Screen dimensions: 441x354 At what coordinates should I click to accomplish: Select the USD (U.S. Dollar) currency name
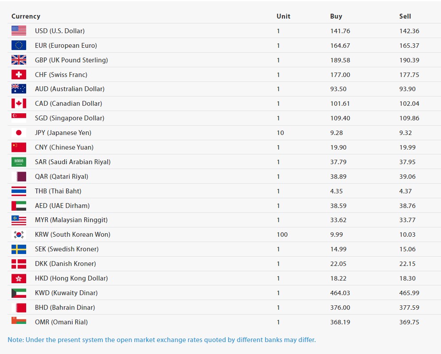(x=60, y=31)
